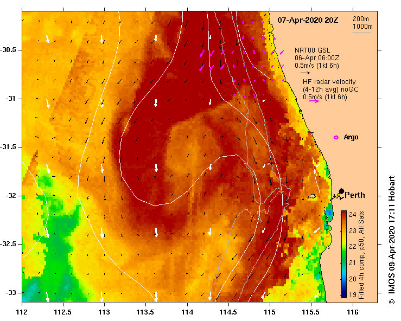Click longitude label 112
This screenshot has width=401, height=321.
(22, 312)
